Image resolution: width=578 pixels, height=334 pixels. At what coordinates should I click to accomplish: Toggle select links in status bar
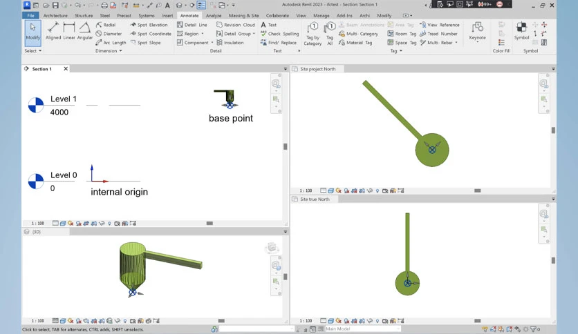485,329
